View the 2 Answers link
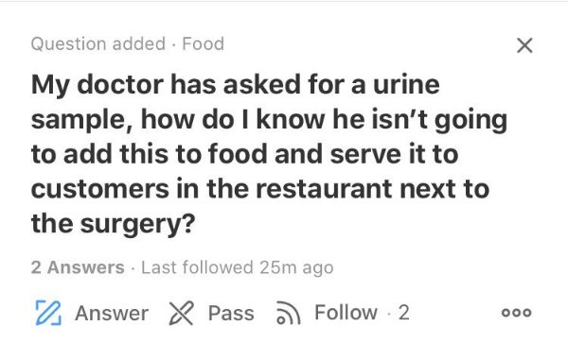The image size is (568, 343). click(x=78, y=267)
